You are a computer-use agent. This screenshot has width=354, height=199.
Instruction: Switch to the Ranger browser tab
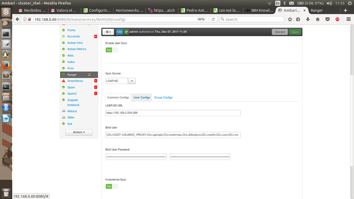tap(316, 10)
